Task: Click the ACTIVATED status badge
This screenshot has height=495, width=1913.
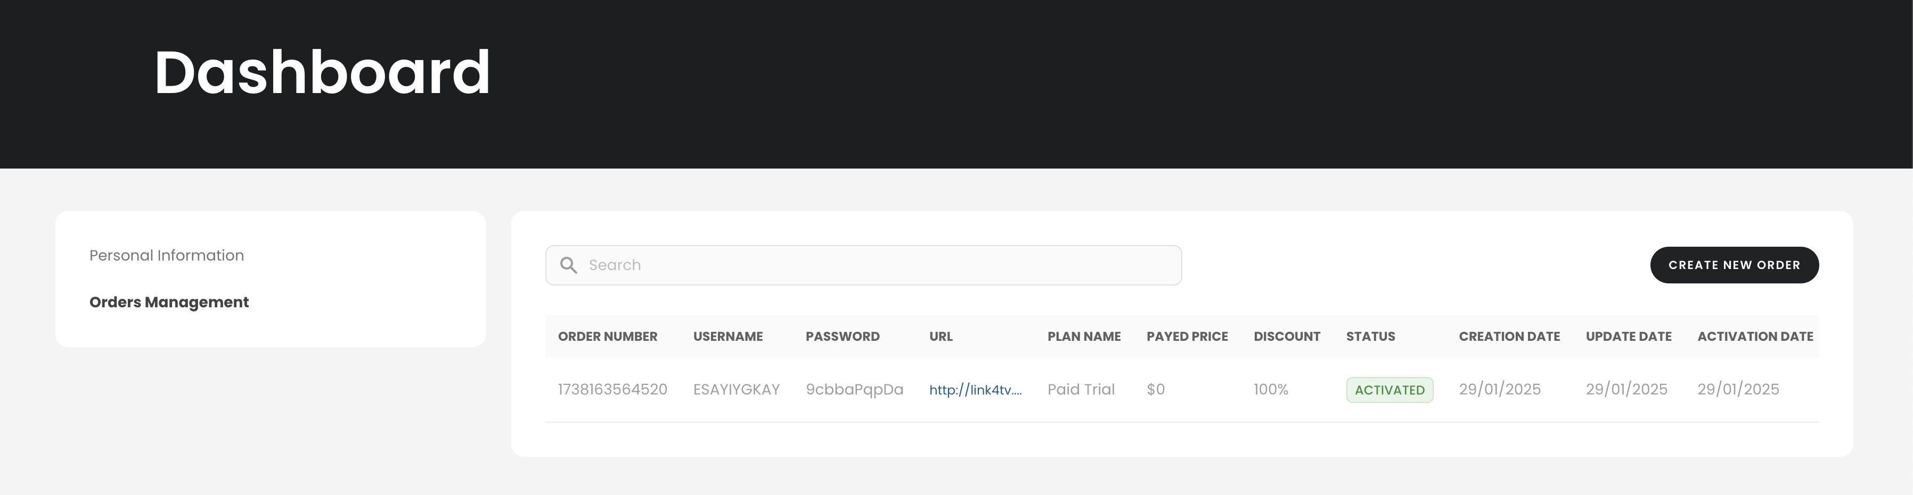Action: 1389,390
